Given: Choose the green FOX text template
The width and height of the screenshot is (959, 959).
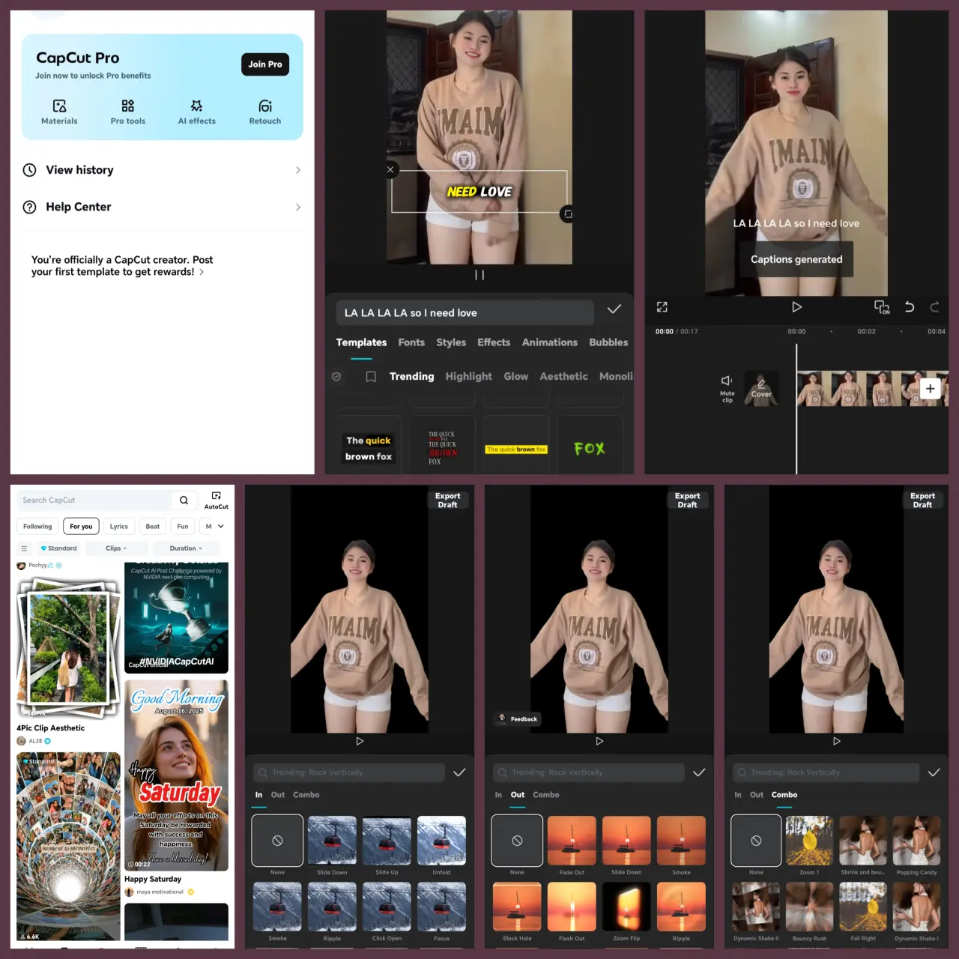Looking at the screenshot, I should coord(590,448).
